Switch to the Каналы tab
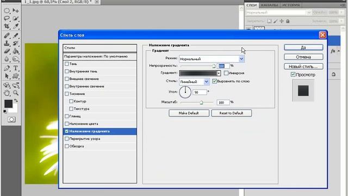Viewport: 348px width, 196px height. [269, 5]
